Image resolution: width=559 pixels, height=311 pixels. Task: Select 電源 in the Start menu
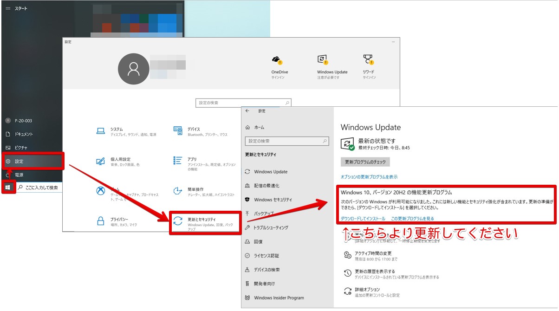click(x=15, y=175)
